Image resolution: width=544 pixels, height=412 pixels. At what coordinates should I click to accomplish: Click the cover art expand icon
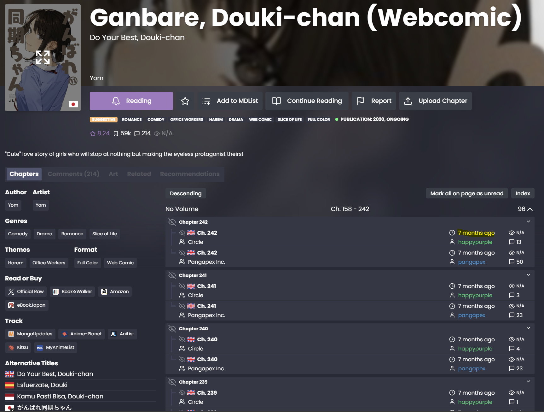click(43, 57)
